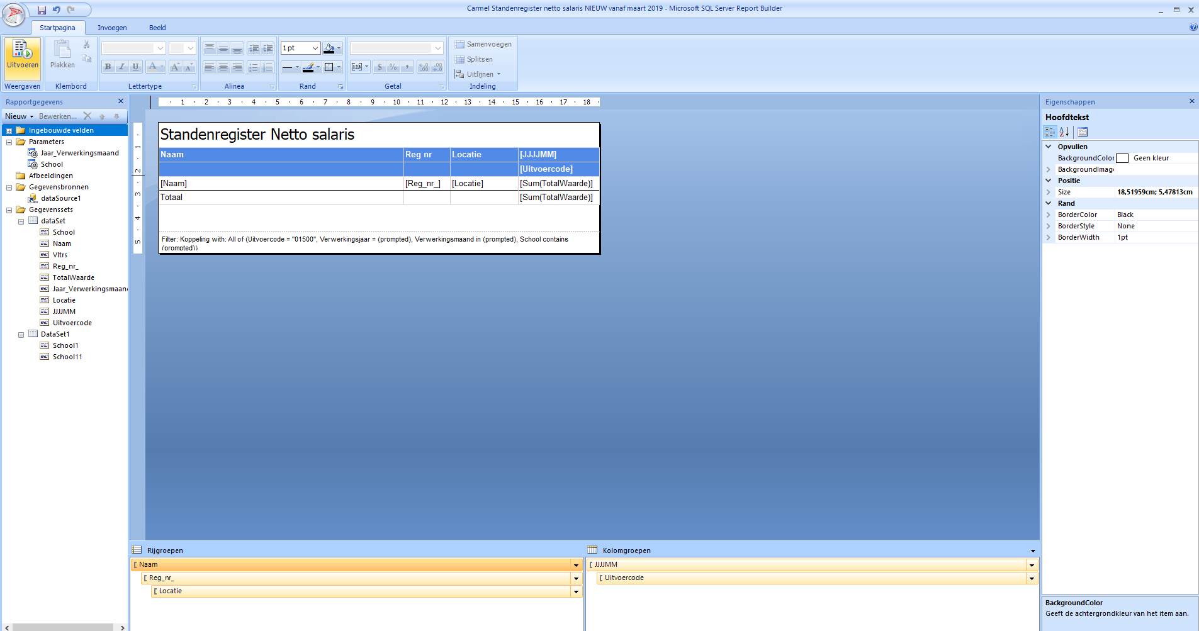Screen dimensions: 1199x631
Task: Toggle align text right
Action: click(237, 67)
